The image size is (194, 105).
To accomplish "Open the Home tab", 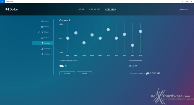I will pyautogui.click(x=81, y=9).
